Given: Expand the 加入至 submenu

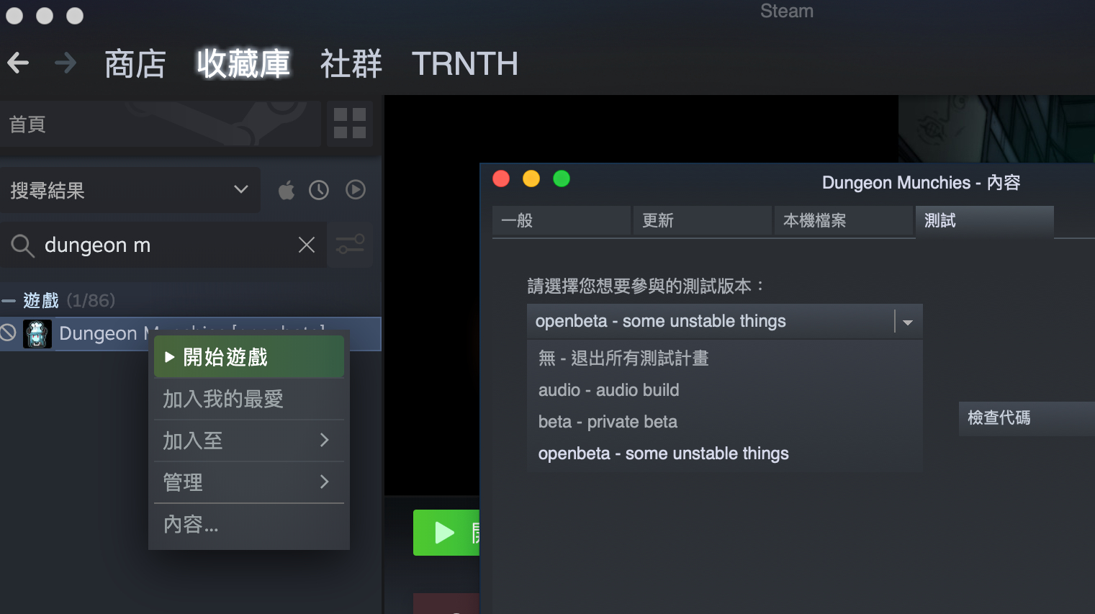Looking at the screenshot, I should 249,441.
